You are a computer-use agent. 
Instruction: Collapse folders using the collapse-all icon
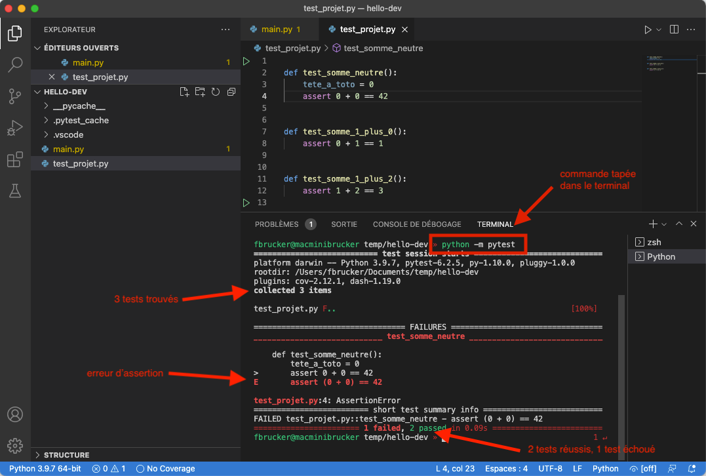pyautogui.click(x=231, y=92)
